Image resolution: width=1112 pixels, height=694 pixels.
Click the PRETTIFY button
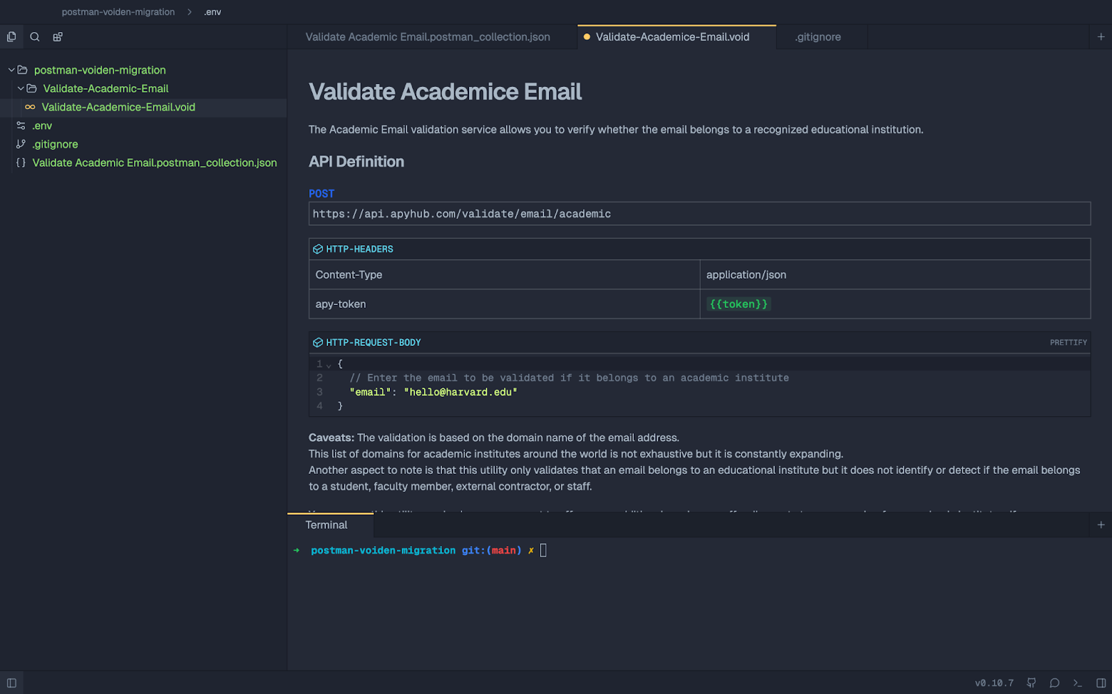1068,342
